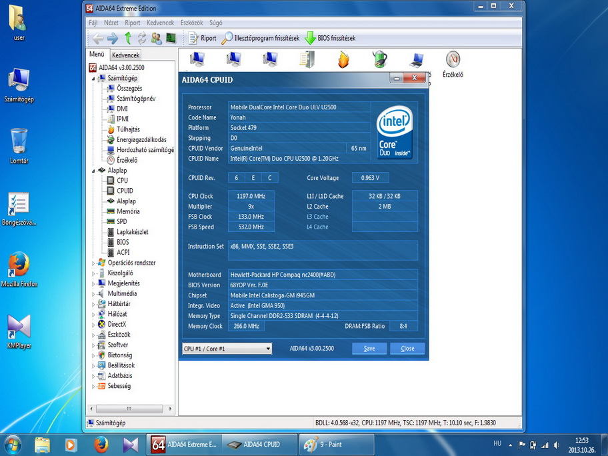Viewport: 608px width, 456px height.
Task: Select Memória in the tree
Action: [x=128, y=211]
